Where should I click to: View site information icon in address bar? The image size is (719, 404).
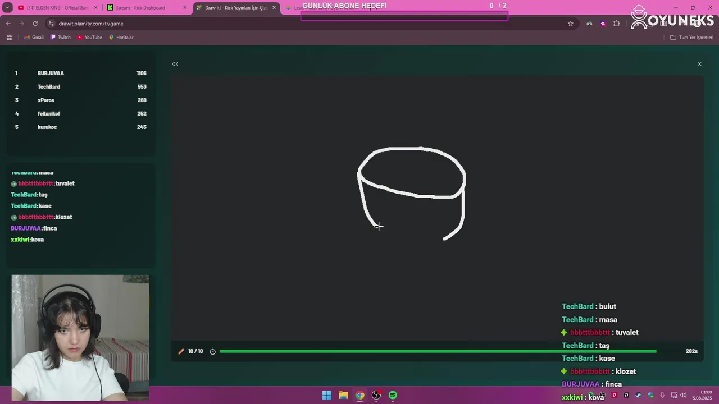coord(51,24)
